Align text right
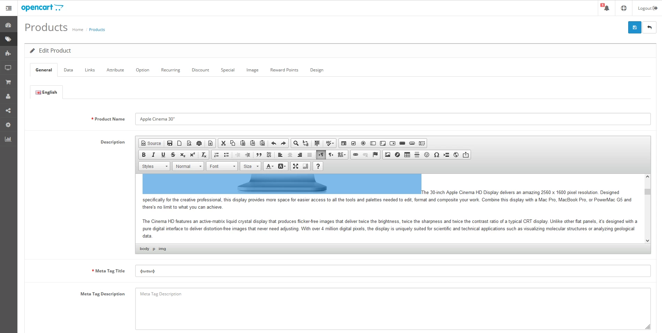The height and width of the screenshot is (333, 662). click(x=300, y=155)
